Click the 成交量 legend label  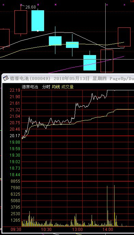tap(67, 87)
